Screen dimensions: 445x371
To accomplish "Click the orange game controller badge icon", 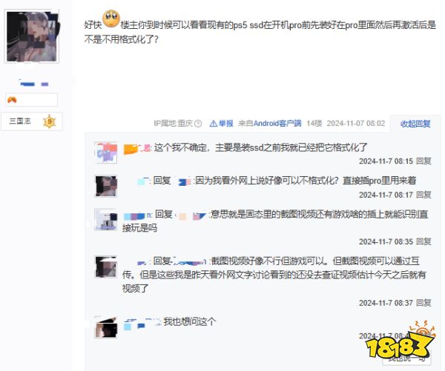I will tap(12, 100).
